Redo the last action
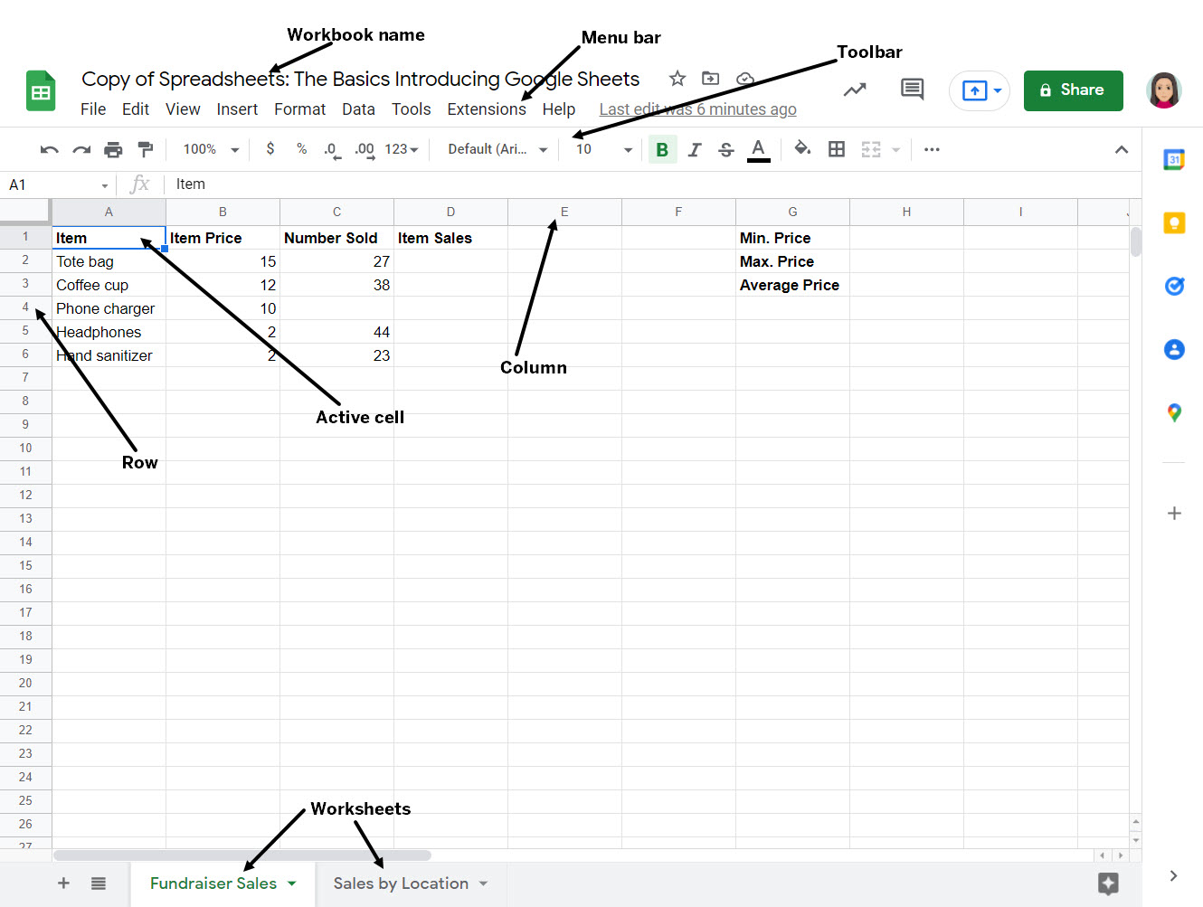 [81, 149]
